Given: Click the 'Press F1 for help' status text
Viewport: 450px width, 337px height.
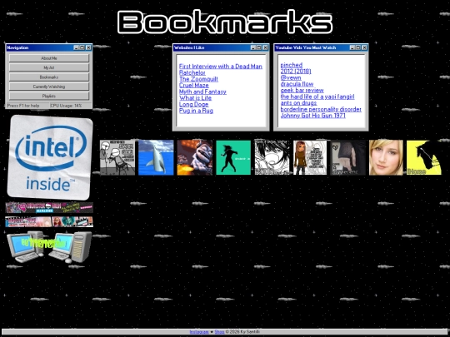Looking at the screenshot, I should (23, 106).
